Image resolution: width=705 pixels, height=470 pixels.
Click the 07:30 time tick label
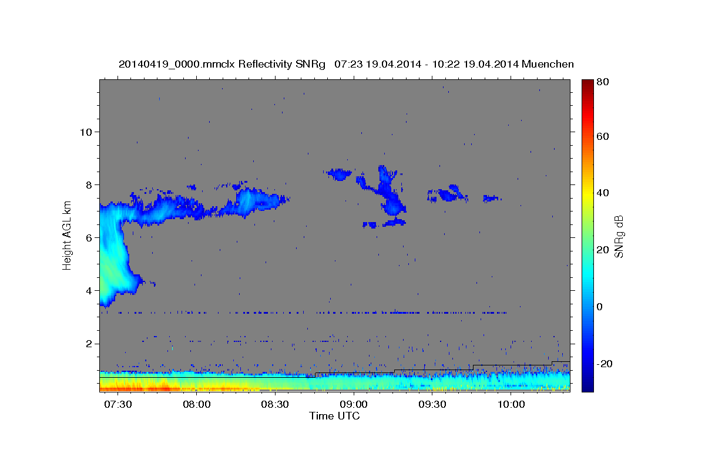pos(117,405)
